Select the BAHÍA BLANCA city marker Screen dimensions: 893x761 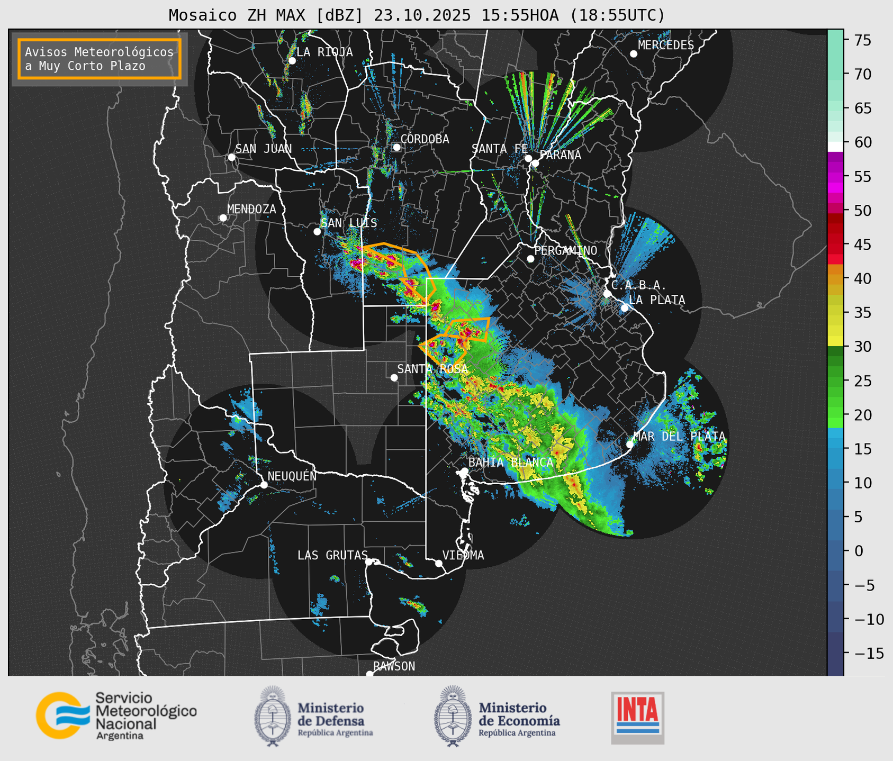[464, 471]
